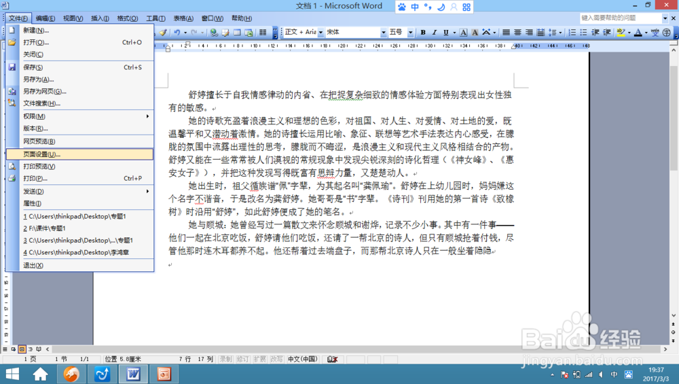The width and height of the screenshot is (679, 384).
Task: Open the 编辑(E) menu
Action: click(45, 18)
